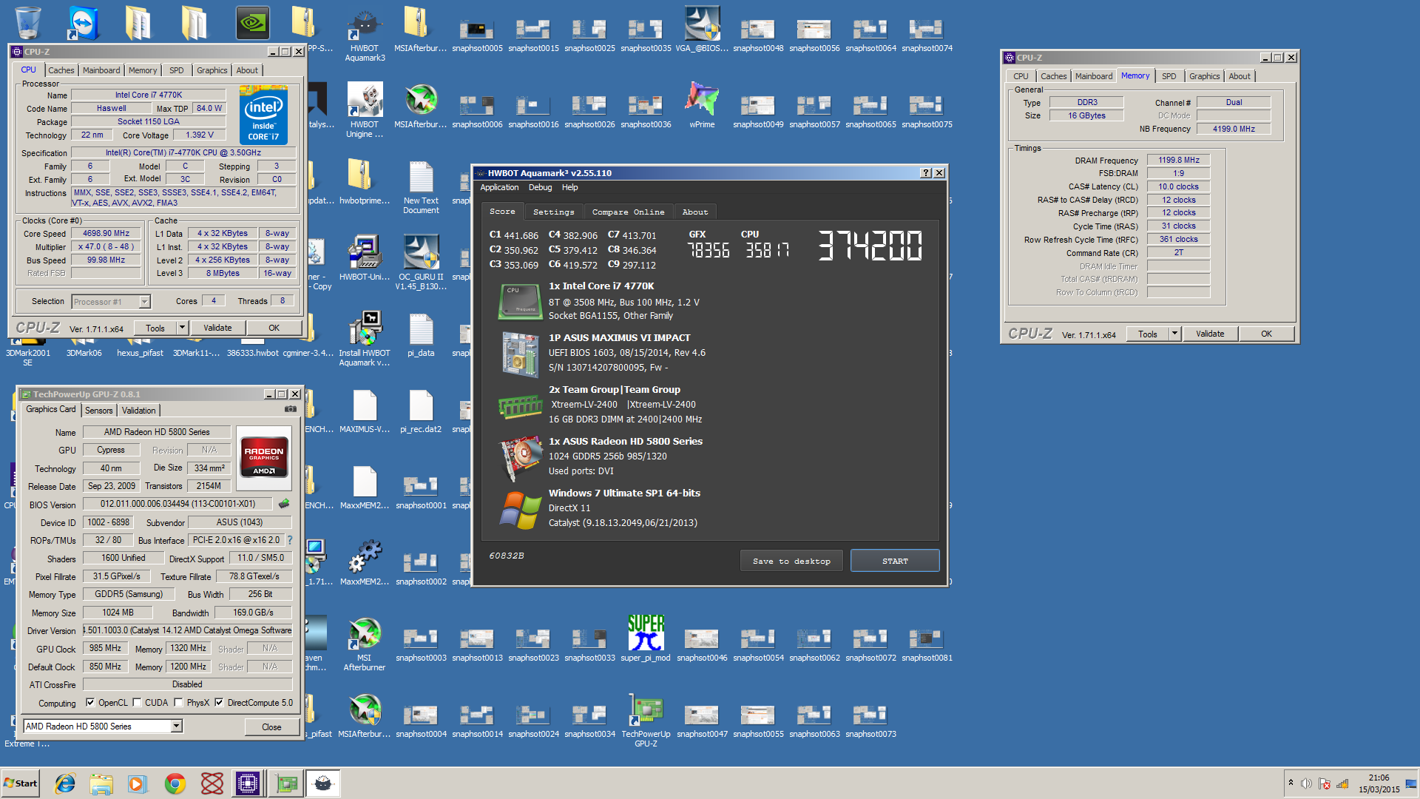The width and height of the screenshot is (1420, 799).
Task: Toggle the OpenCL checkbox in GPU-Z
Action: pyautogui.click(x=90, y=703)
